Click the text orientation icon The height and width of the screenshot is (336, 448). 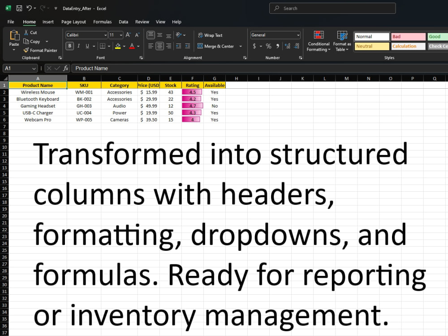coord(179,35)
